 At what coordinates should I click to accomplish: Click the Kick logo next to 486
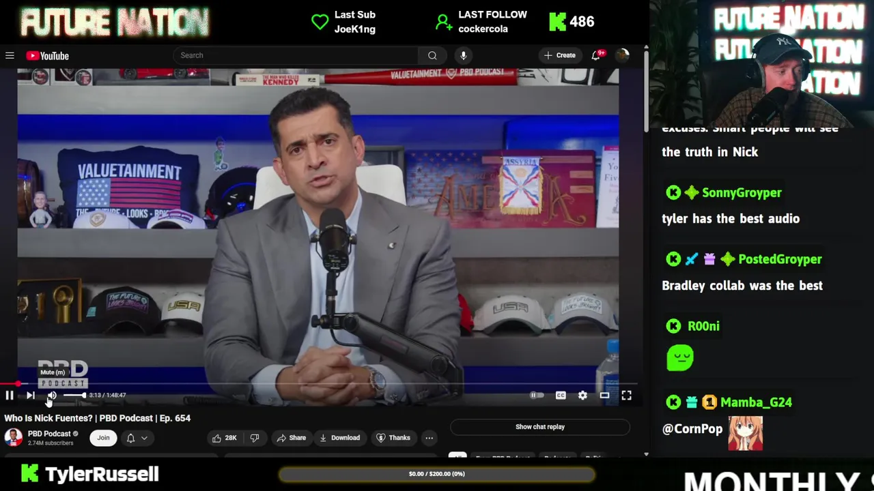557,22
